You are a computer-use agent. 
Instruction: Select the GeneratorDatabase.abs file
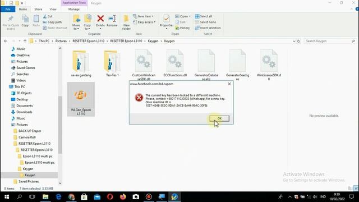pos(206,65)
